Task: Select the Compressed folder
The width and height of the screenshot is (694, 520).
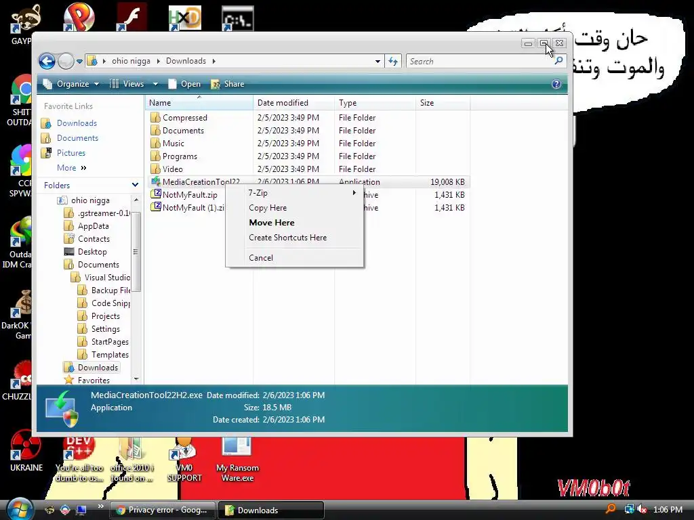Action: (184, 118)
